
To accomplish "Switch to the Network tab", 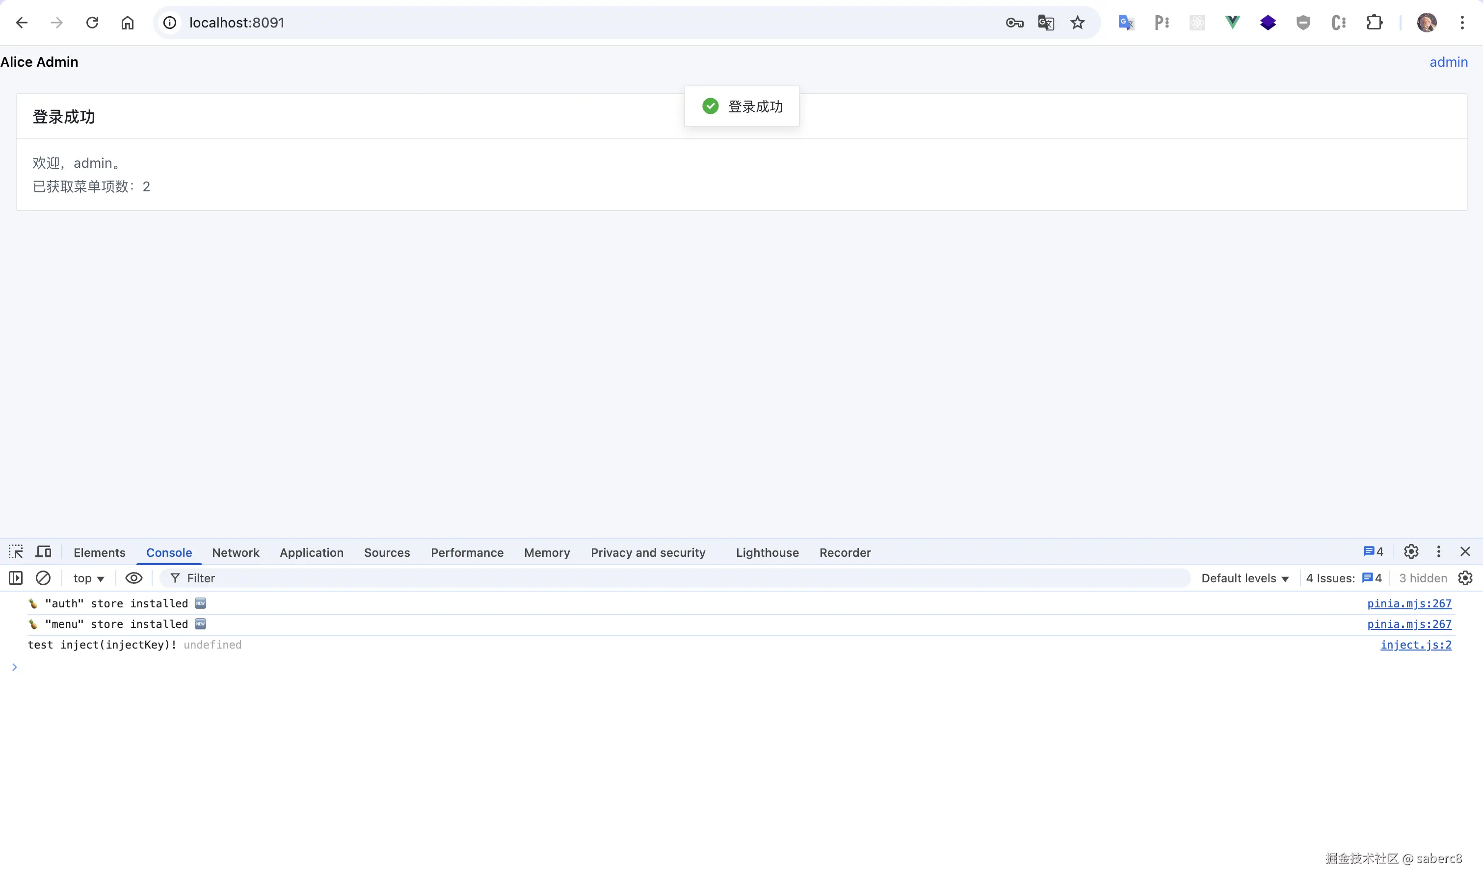I will [x=235, y=552].
